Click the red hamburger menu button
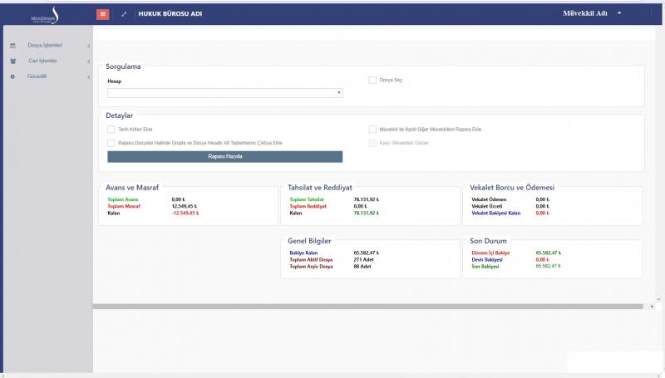 (x=103, y=14)
